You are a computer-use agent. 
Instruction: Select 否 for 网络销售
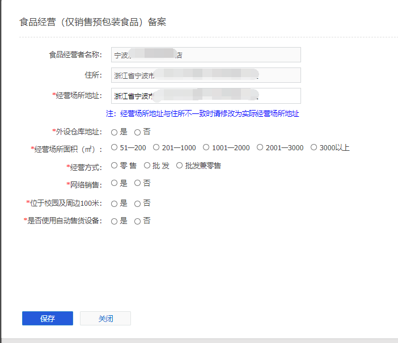(x=137, y=183)
